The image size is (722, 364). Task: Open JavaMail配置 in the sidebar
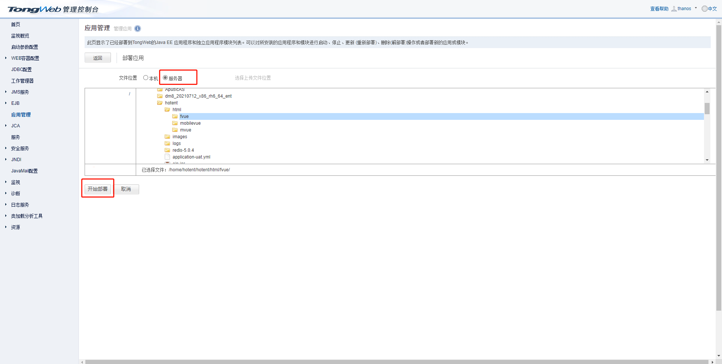[x=24, y=171]
